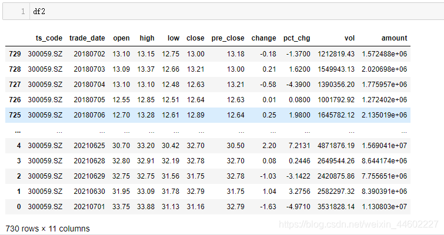Click amount value 1.775957e+06
Image resolution: width=444 pixels, height=235 pixels.
click(384, 84)
